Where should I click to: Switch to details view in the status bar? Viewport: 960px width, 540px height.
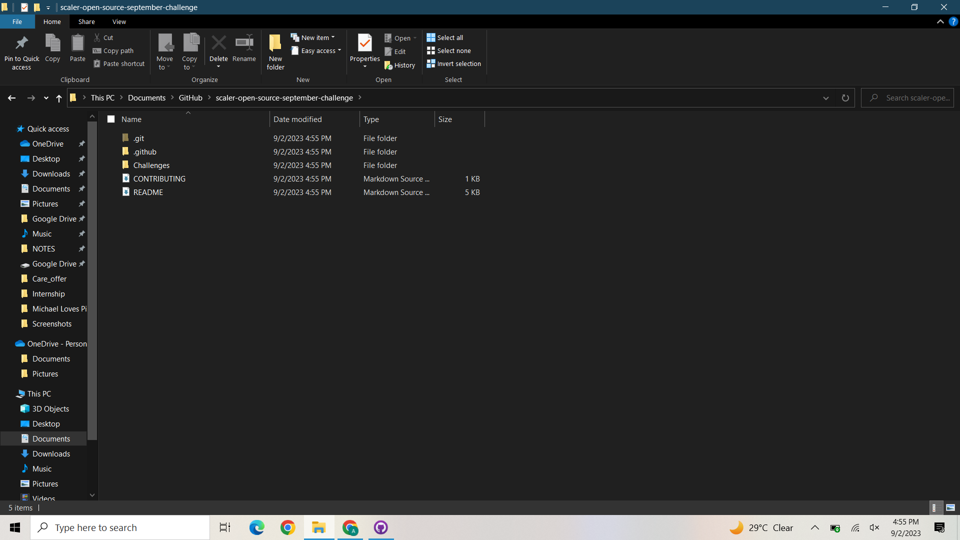point(934,507)
